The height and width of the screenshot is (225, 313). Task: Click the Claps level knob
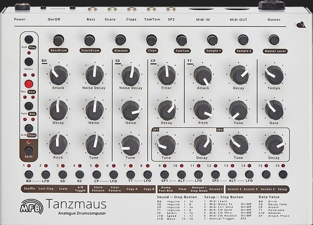pos(151,40)
